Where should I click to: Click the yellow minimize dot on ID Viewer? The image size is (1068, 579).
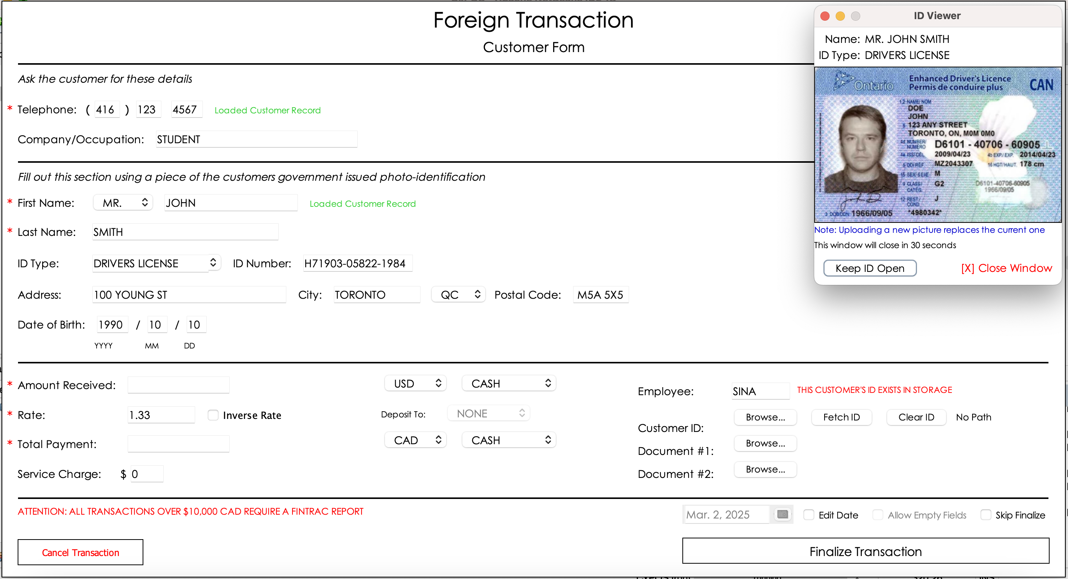[x=840, y=16]
